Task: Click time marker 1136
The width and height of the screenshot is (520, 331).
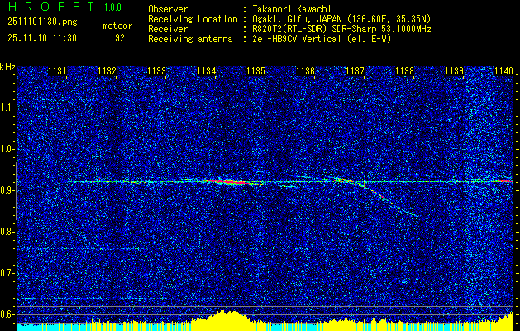Action: [x=305, y=71]
